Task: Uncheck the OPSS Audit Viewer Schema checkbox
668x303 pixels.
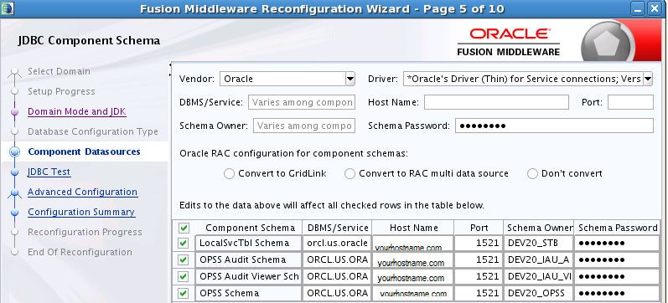Action: [184, 276]
